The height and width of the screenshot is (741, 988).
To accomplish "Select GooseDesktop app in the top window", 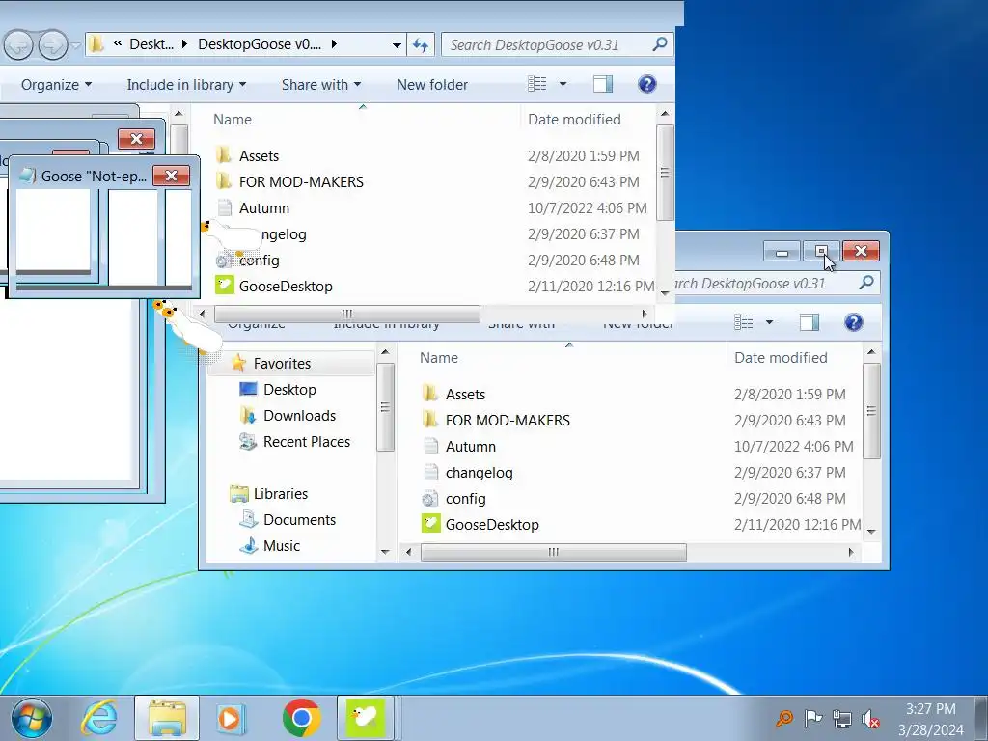I will [285, 286].
